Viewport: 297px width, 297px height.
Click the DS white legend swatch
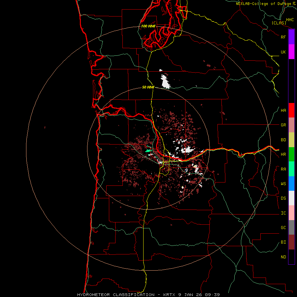click(291, 198)
